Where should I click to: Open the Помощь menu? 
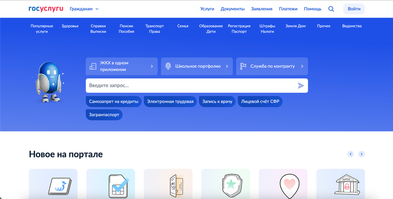tap(313, 9)
